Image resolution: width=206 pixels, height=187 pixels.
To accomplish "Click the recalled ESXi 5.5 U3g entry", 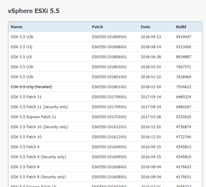I will [x=31, y=87].
